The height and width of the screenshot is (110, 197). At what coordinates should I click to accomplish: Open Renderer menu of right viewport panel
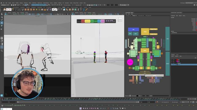[90, 13]
